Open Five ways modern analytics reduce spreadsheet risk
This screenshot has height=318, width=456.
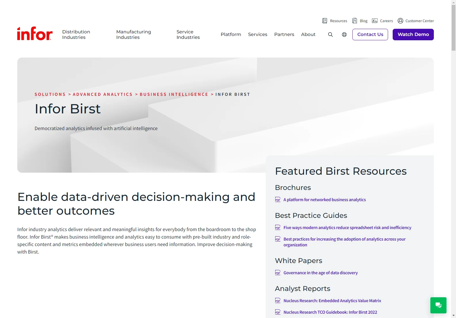pos(347,228)
